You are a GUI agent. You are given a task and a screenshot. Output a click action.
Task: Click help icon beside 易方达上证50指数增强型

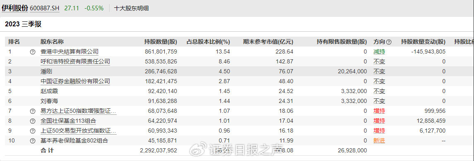tap(33, 111)
